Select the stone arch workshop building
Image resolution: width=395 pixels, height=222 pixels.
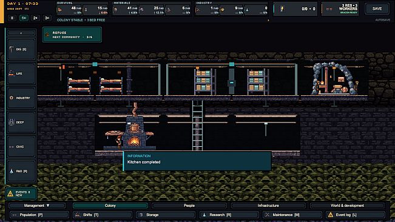pos(334,78)
